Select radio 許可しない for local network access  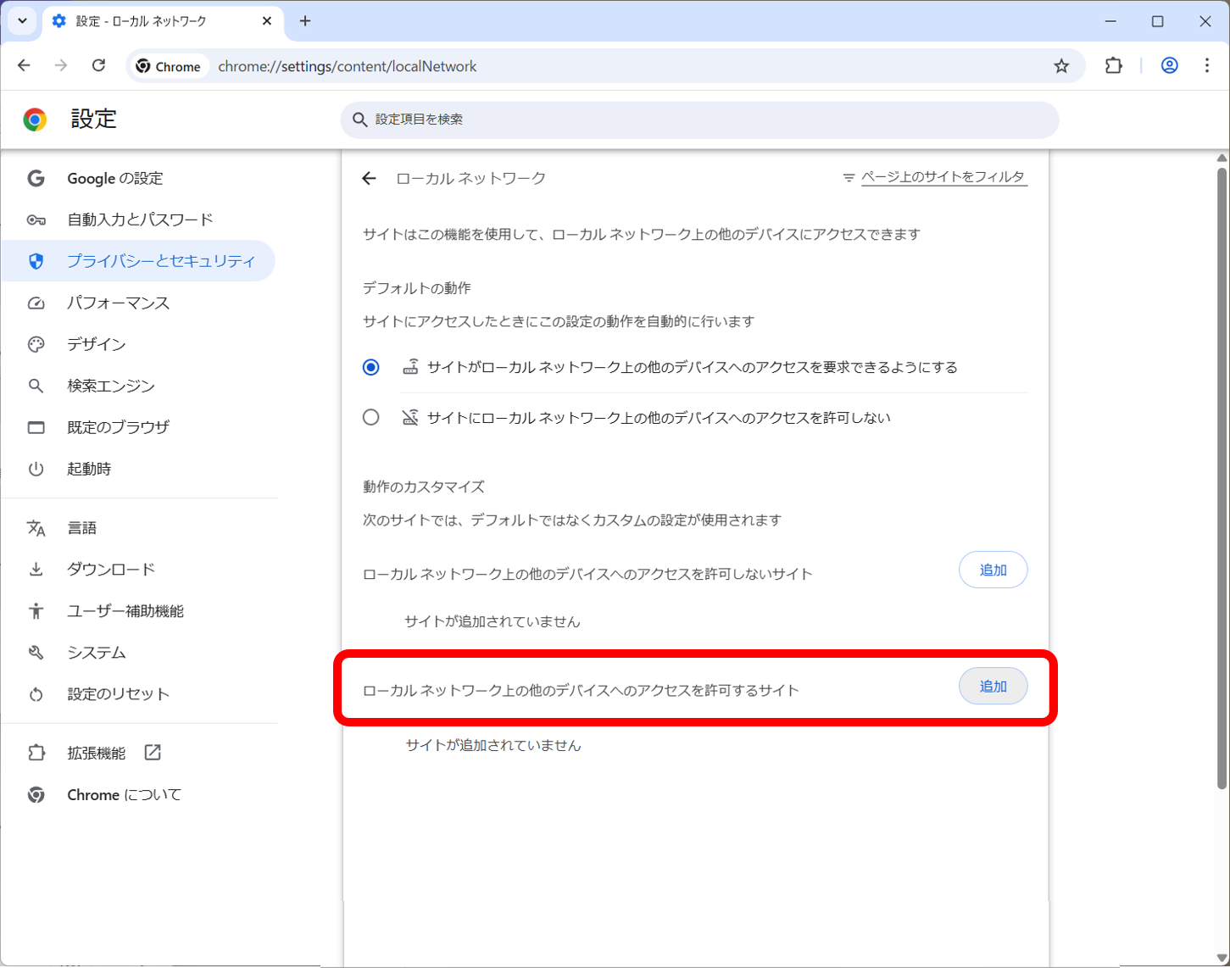pyautogui.click(x=370, y=417)
